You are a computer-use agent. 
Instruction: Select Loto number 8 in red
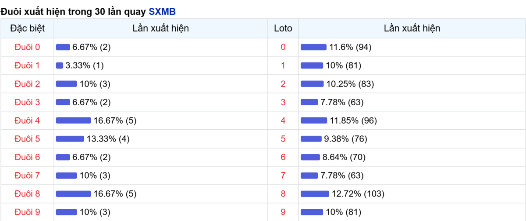(283, 194)
